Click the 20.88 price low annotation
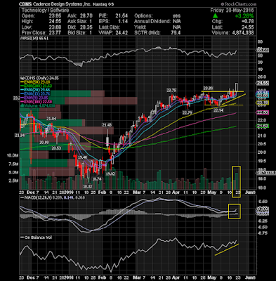Screen dimensions: 276x281 [44, 142]
